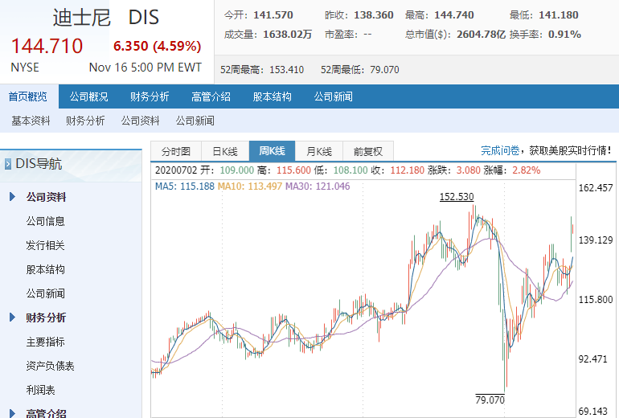
Task: Click the MA30: 121.046 indicator label
Action: [x=318, y=186]
